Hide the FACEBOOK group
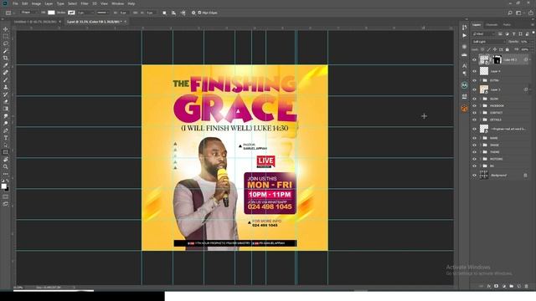This screenshot has width=536, height=301. (x=474, y=106)
